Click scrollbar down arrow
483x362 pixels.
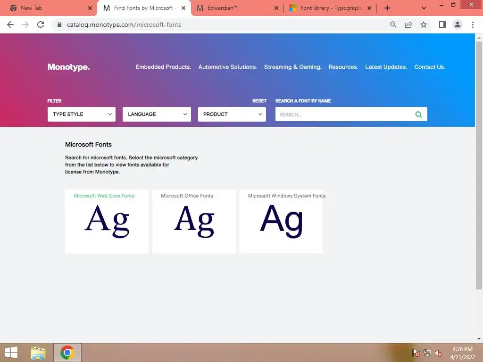pos(479,339)
